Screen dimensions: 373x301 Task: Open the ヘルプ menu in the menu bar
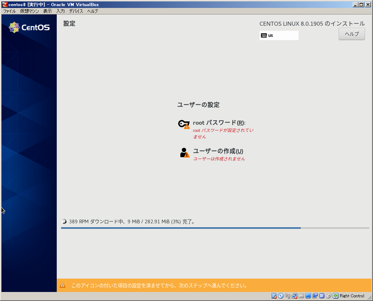[93, 11]
